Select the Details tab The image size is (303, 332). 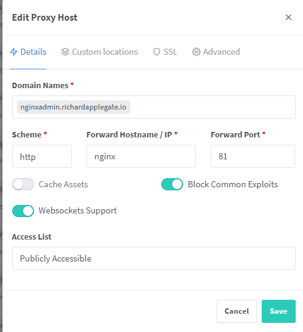pos(28,52)
